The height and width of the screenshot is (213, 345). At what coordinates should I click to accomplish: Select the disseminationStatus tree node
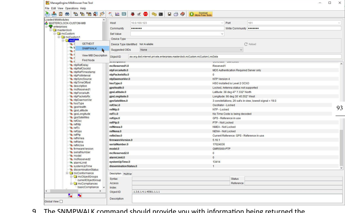coord(86,170)
